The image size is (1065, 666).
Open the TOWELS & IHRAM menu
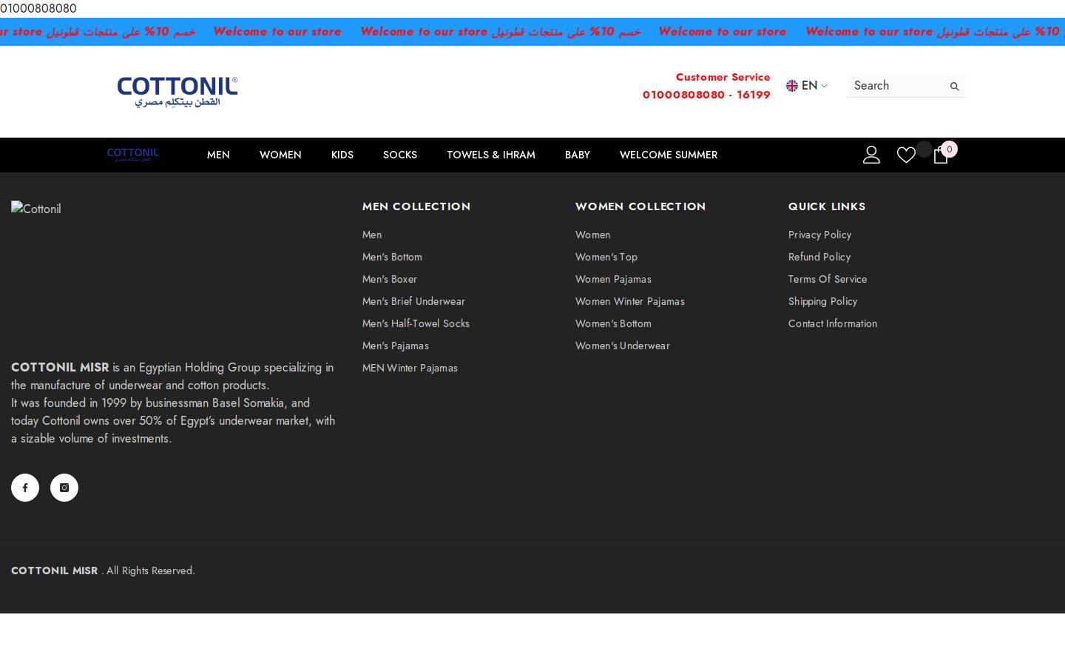click(x=491, y=155)
